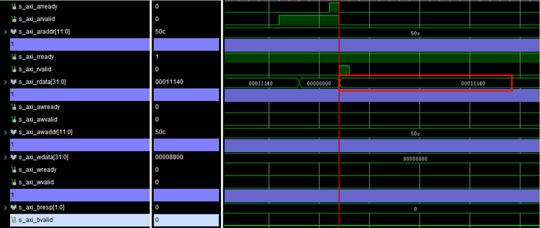Select the s_axi_bvalid signal name

pyautogui.click(x=36, y=220)
